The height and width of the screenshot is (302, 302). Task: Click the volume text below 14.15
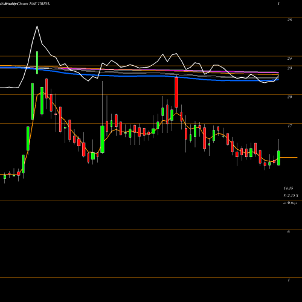tap(291, 196)
